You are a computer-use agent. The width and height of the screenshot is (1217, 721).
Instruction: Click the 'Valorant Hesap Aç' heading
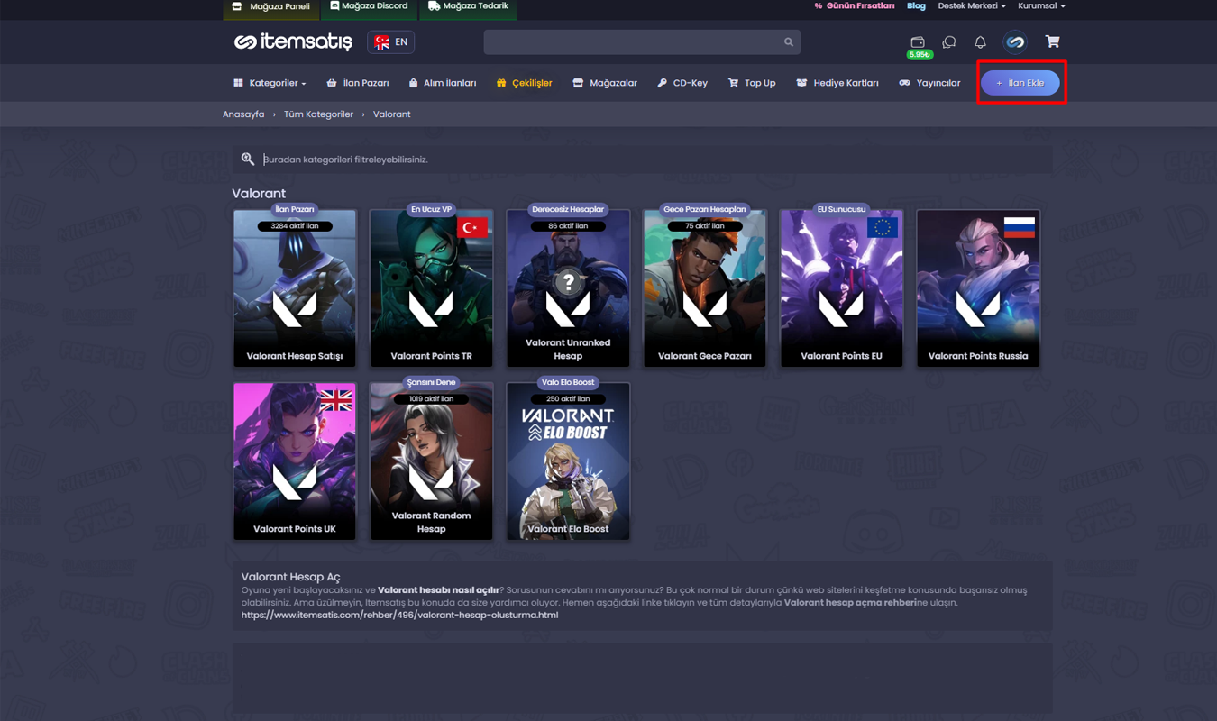coord(290,577)
